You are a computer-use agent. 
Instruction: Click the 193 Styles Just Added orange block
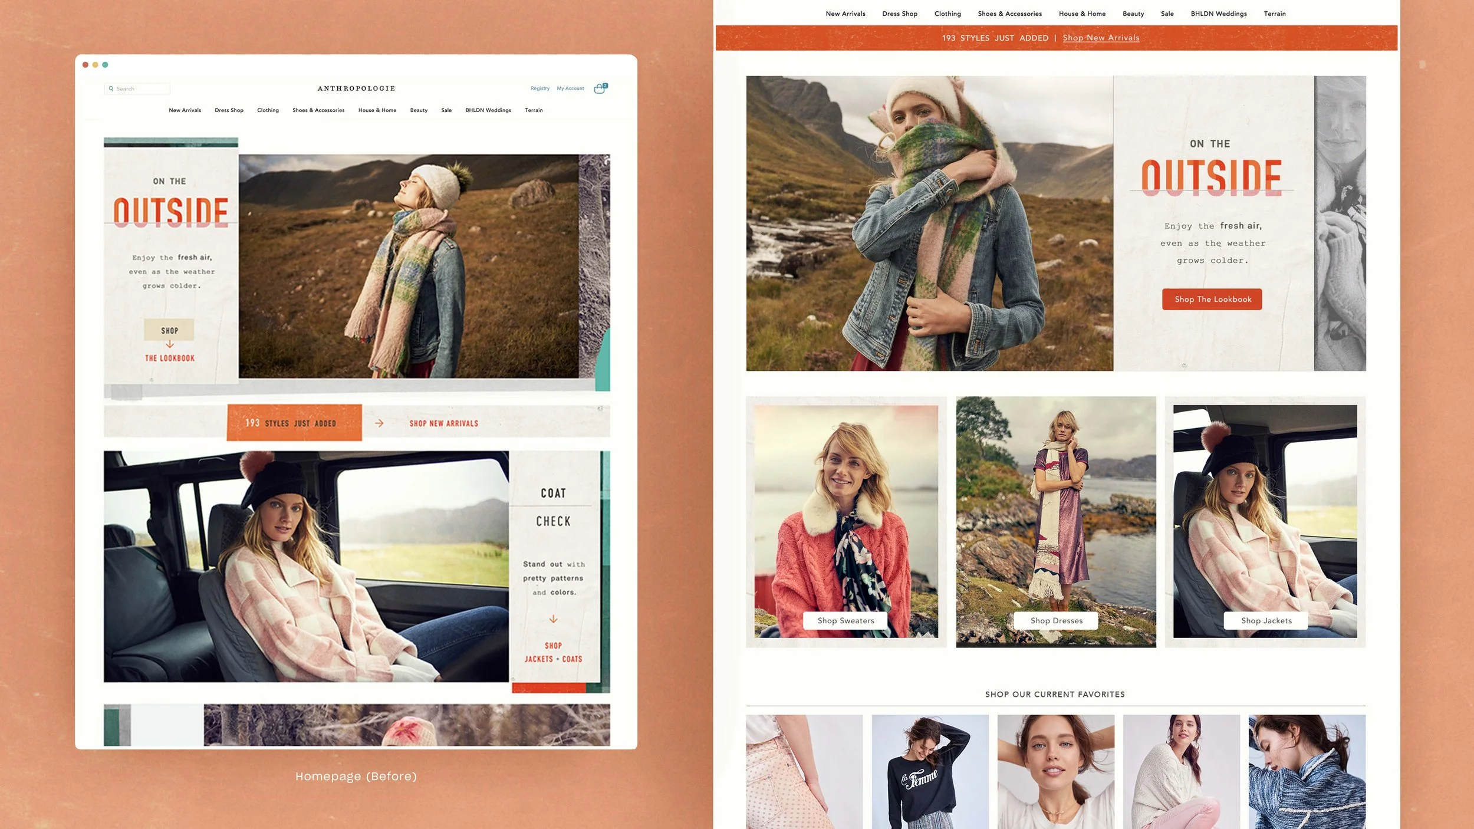coord(294,423)
